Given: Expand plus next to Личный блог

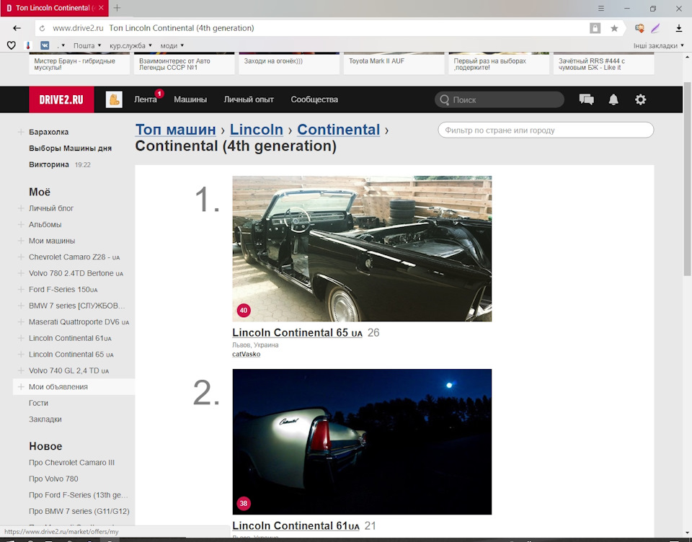Looking at the screenshot, I should (21, 208).
